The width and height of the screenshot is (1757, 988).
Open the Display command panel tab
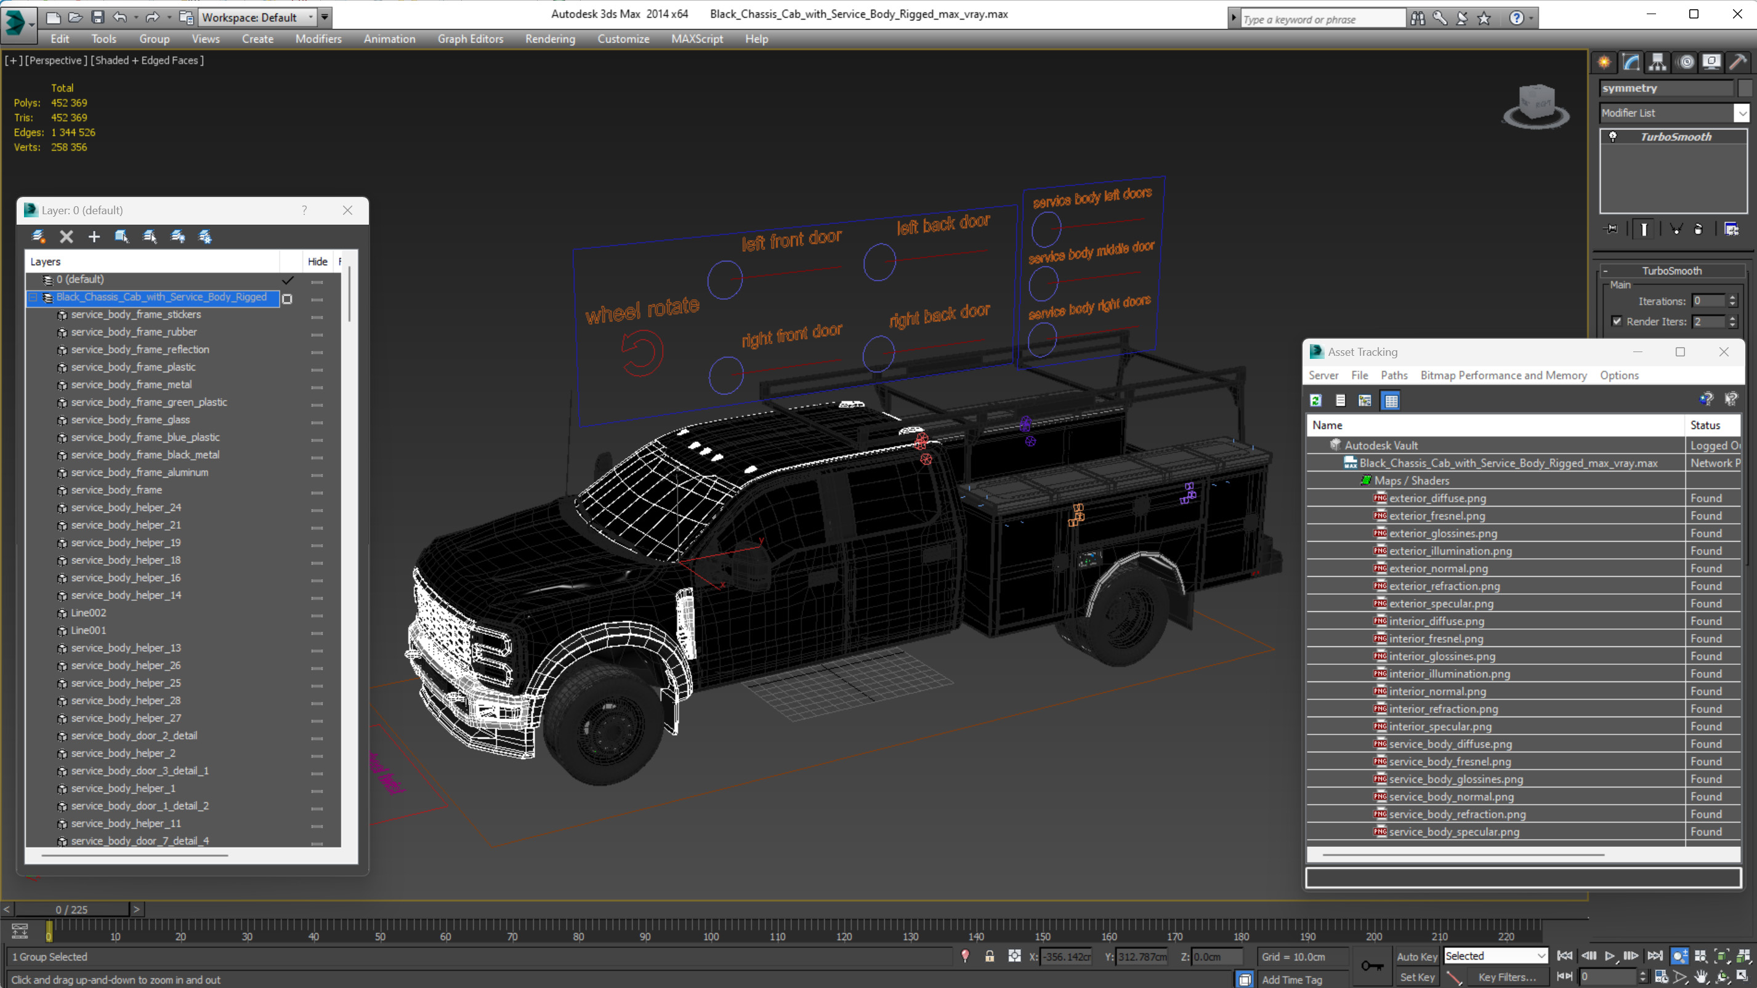[x=1712, y=62]
